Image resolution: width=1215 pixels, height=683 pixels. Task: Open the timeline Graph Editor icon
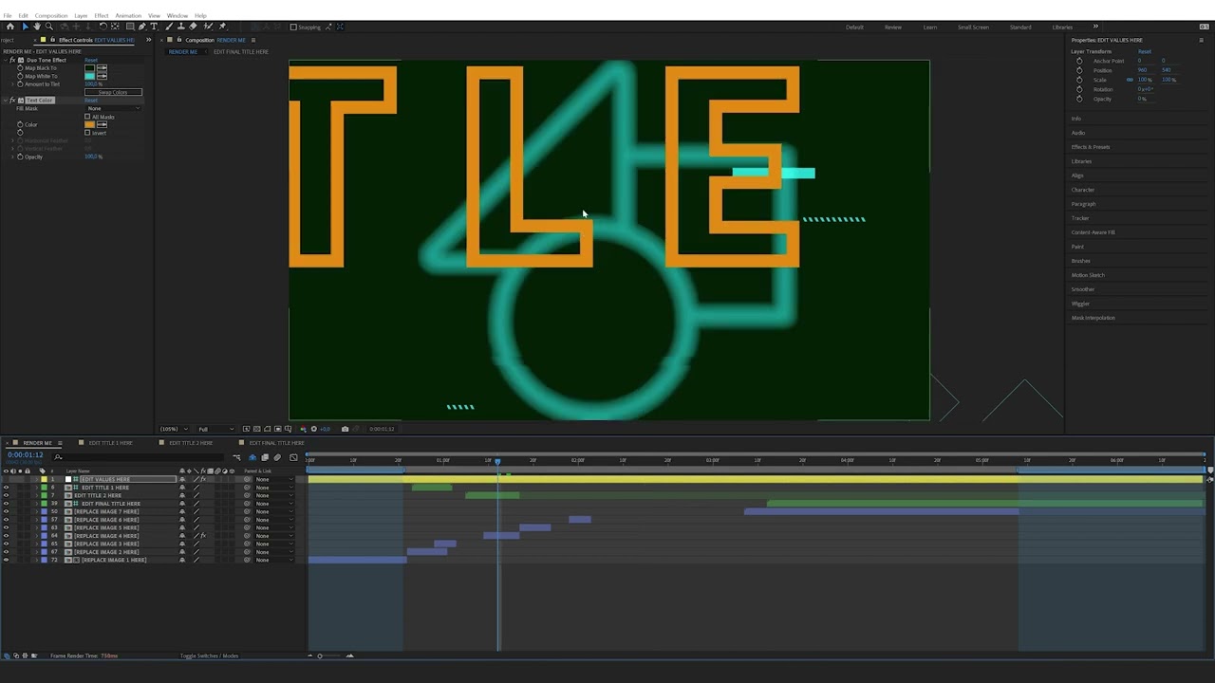pos(293,457)
